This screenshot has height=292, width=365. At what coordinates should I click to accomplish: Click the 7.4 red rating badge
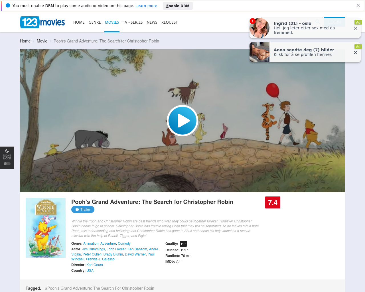pyautogui.click(x=273, y=202)
